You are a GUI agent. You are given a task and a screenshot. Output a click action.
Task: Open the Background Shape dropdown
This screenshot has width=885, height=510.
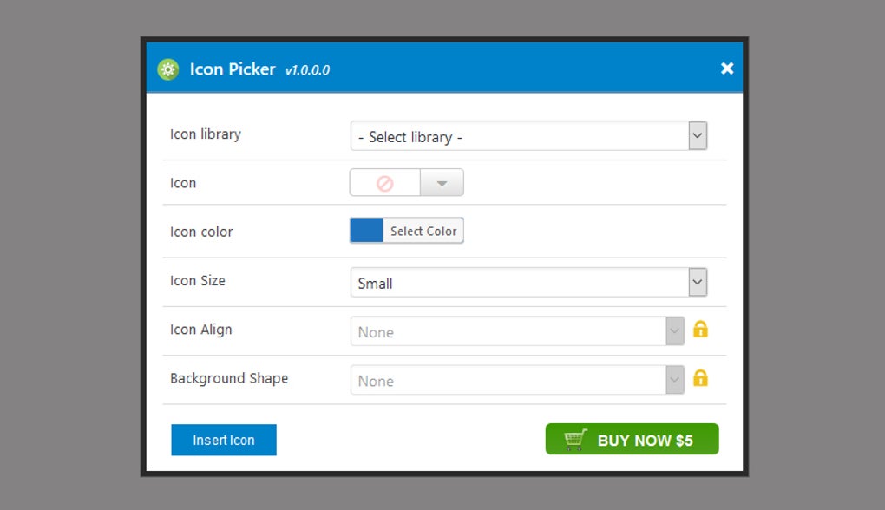click(x=517, y=380)
